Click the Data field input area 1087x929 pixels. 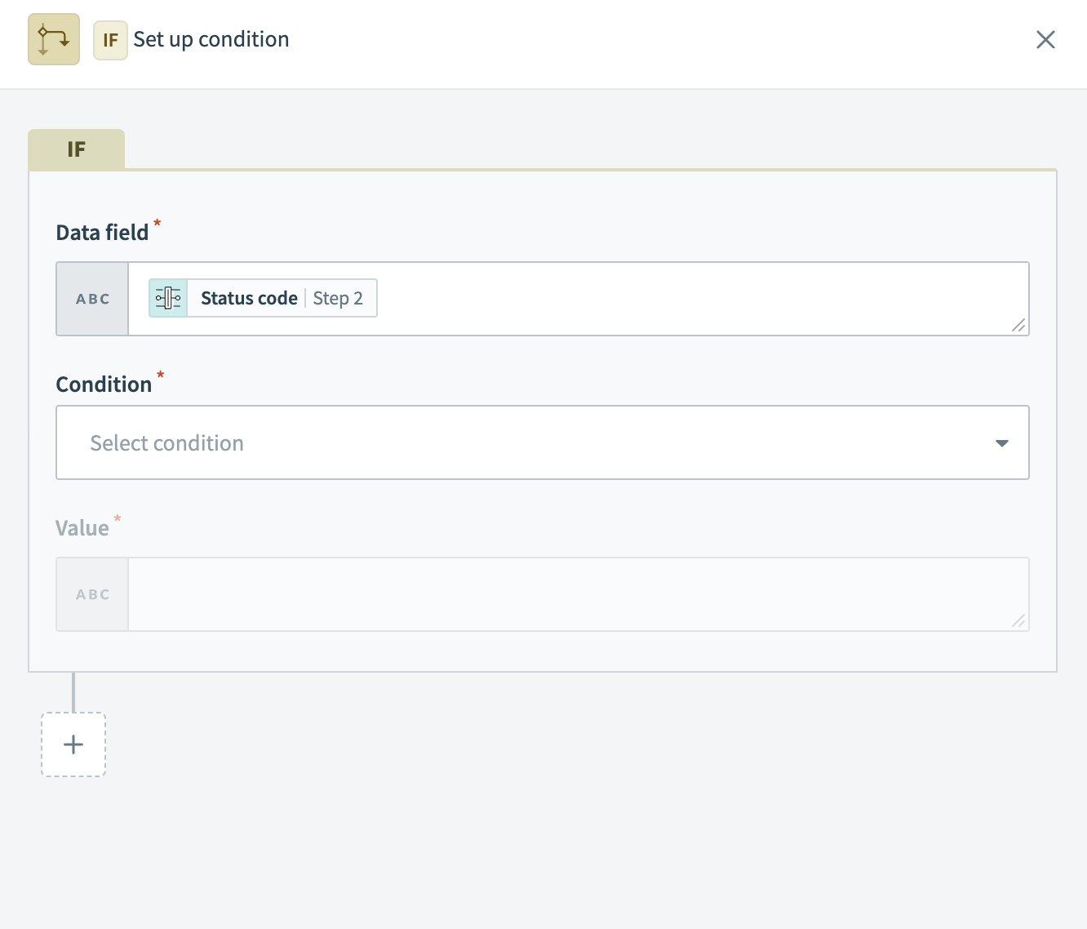(653, 299)
